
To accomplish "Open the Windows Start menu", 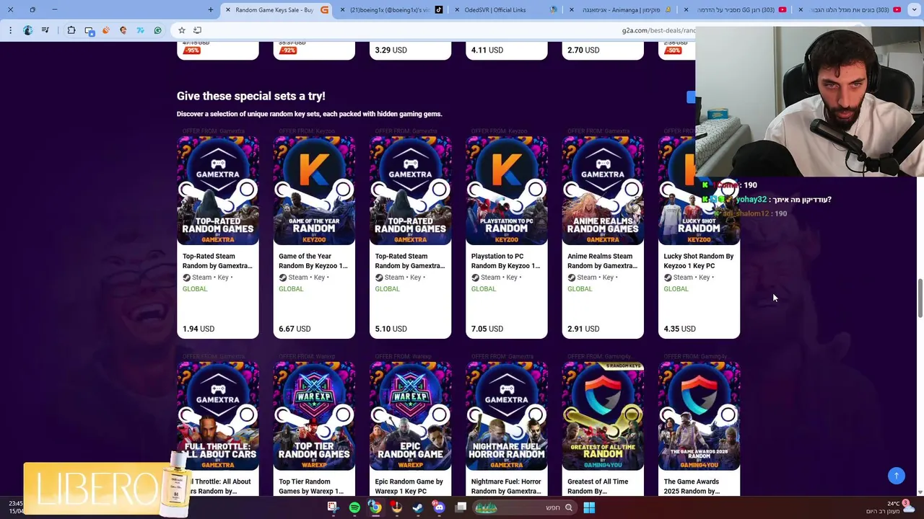I will [589, 507].
